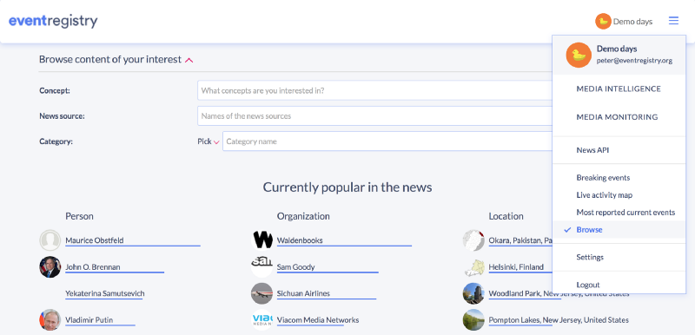Viewport: 695px width, 335px height.
Task: Click the Waldenbooks logo icon
Action: [261, 240]
